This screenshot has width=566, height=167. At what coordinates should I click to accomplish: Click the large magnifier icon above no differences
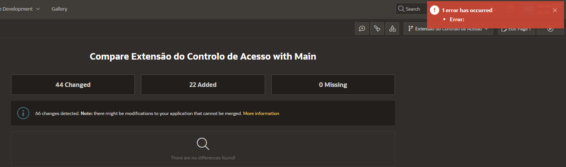tap(203, 143)
